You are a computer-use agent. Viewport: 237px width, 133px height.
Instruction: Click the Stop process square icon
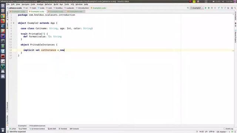point(215,8)
